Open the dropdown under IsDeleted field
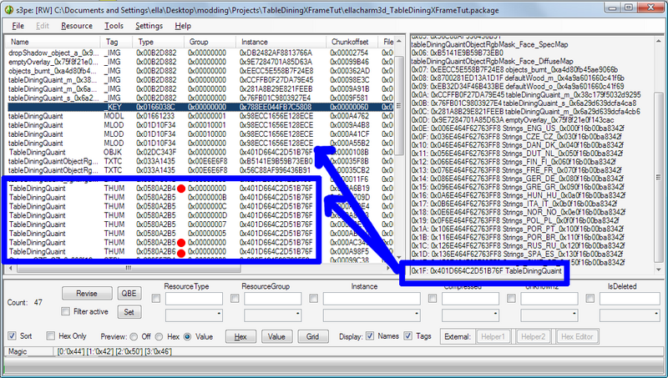The width and height of the screenshot is (668, 378). (x=631, y=315)
